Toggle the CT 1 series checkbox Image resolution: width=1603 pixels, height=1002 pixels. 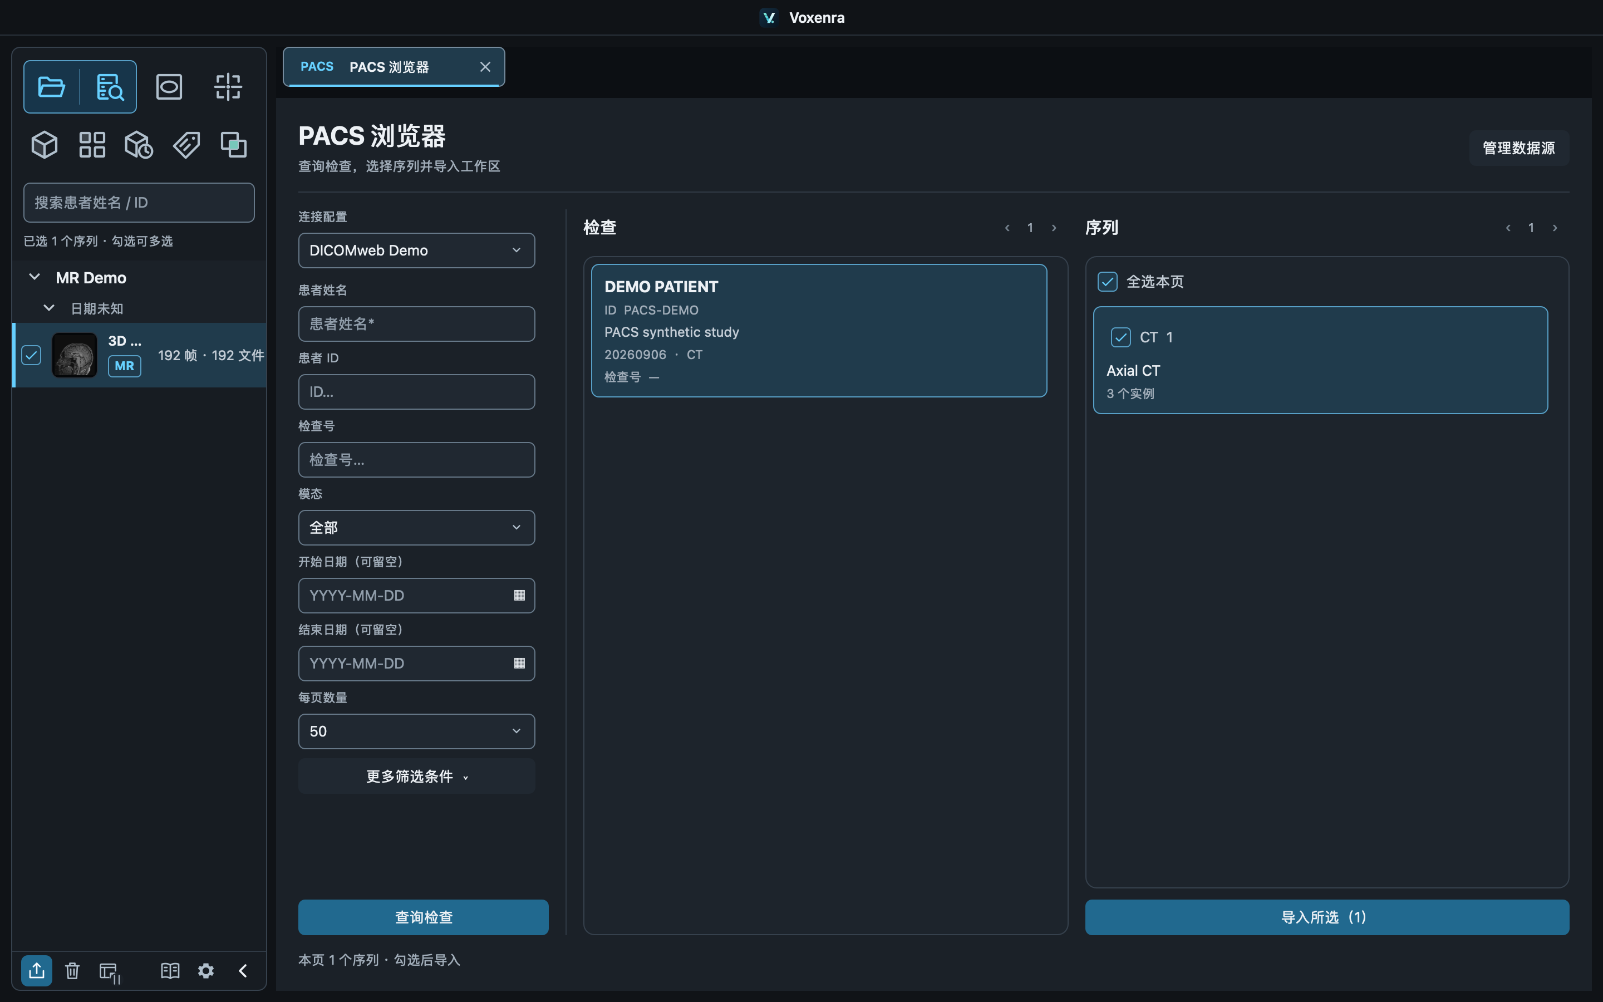(x=1121, y=337)
